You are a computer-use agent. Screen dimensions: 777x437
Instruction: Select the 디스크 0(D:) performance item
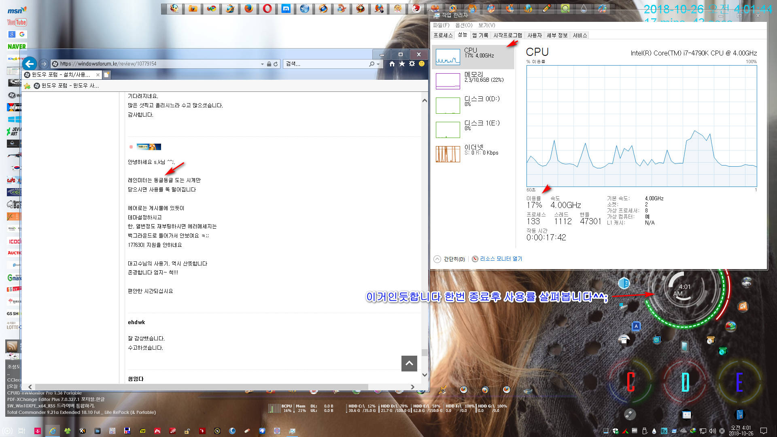point(473,105)
